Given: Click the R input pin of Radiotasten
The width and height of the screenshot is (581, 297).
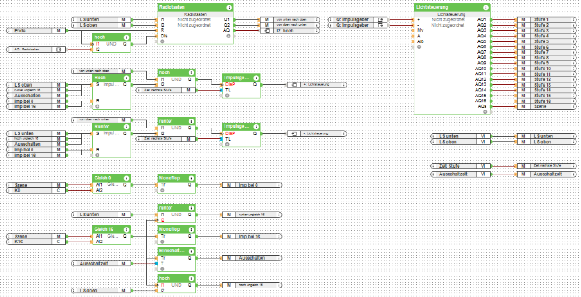Looking at the screenshot, I should click(x=162, y=30).
